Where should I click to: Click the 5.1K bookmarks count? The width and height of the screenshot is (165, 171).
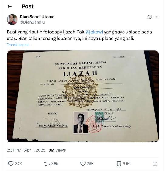tap(126, 164)
